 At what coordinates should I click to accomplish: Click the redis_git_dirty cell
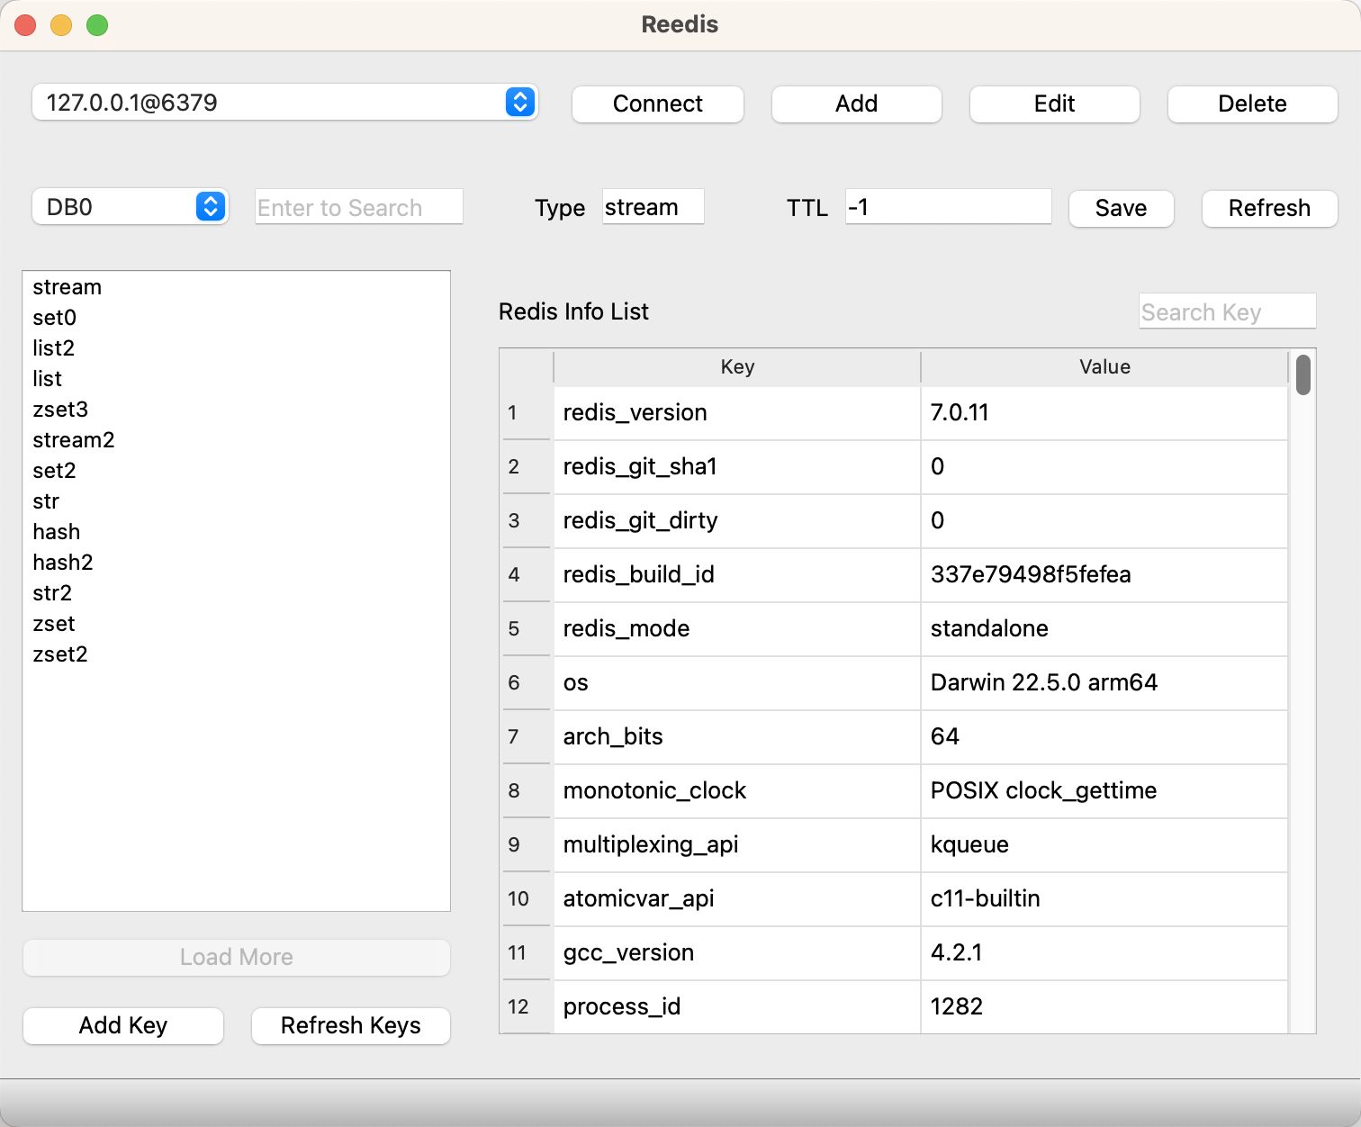[x=737, y=521]
